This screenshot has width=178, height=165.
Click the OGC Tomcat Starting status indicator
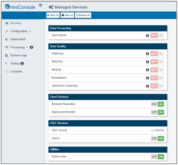click(158, 130)
